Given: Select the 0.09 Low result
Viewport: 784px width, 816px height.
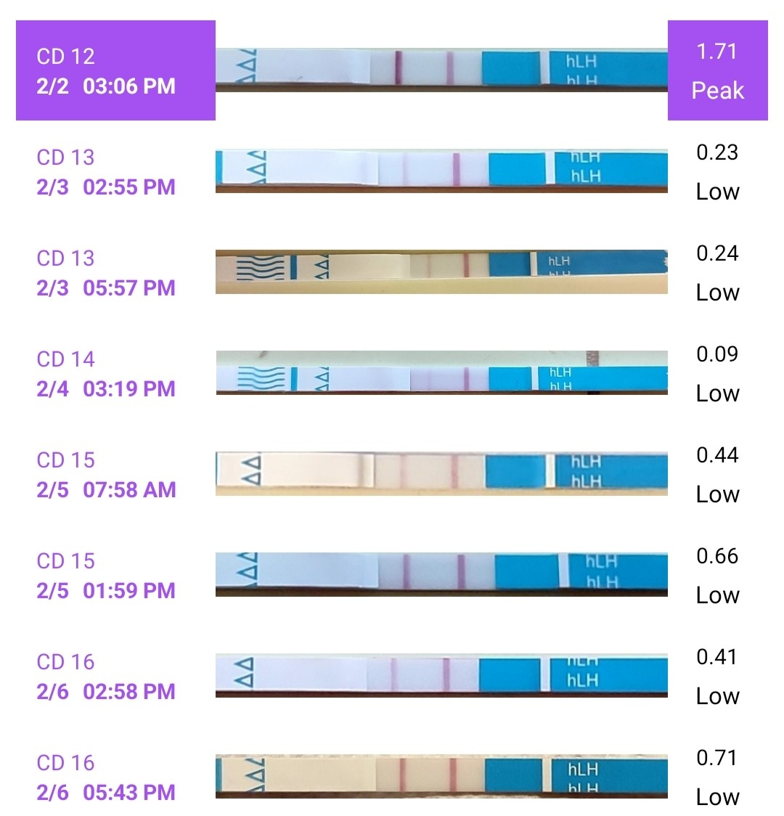Looking at the screenshot, I should pos(717,374).
